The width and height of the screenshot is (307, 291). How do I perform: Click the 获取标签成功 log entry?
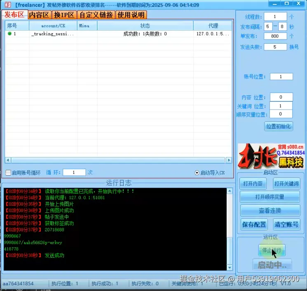(x=59, y=223)
